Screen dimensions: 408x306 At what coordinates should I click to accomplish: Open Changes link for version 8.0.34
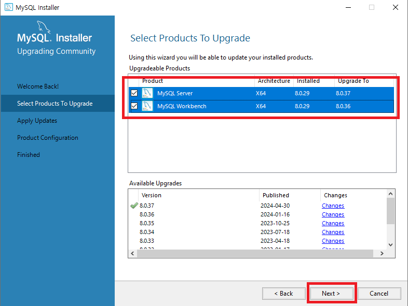(x=333, y=232)
